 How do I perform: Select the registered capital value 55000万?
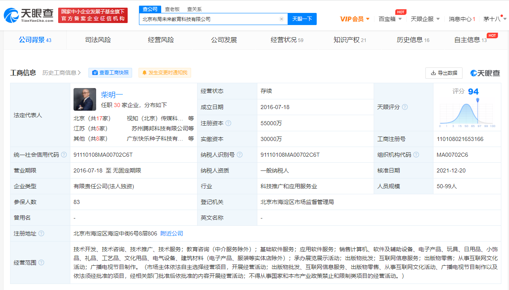[x=271, y=123]
